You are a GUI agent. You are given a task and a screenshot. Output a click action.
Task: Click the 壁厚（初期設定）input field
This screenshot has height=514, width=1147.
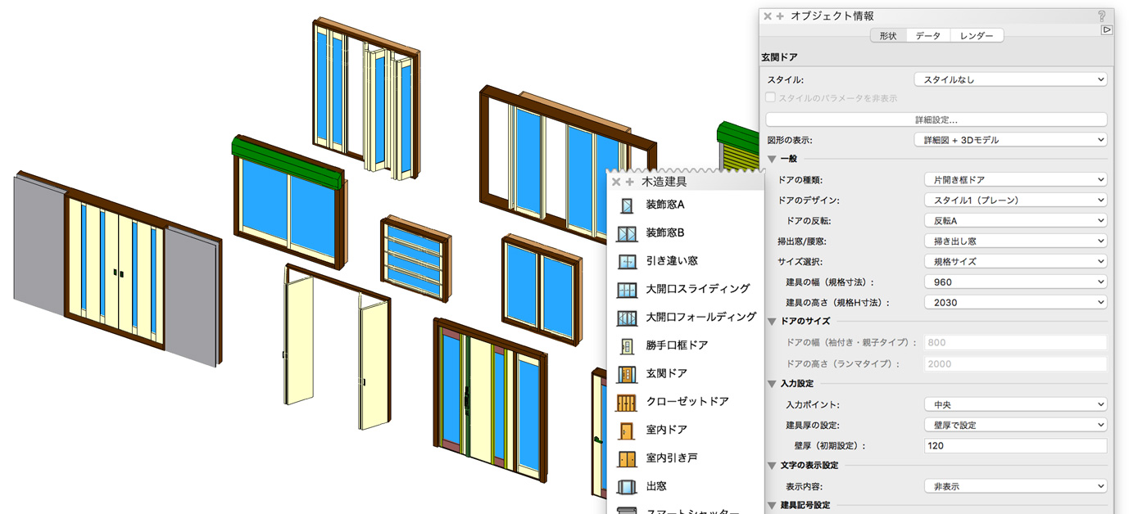click(1016, 445)
